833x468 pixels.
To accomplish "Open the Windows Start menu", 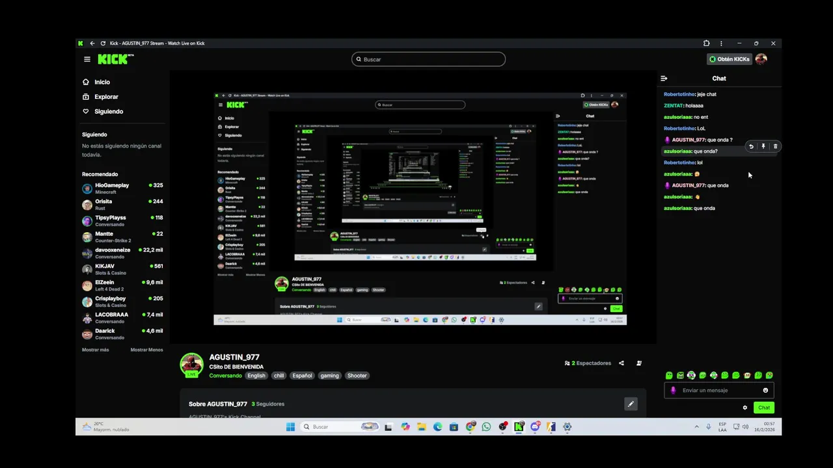I will (x=290, y=427).
